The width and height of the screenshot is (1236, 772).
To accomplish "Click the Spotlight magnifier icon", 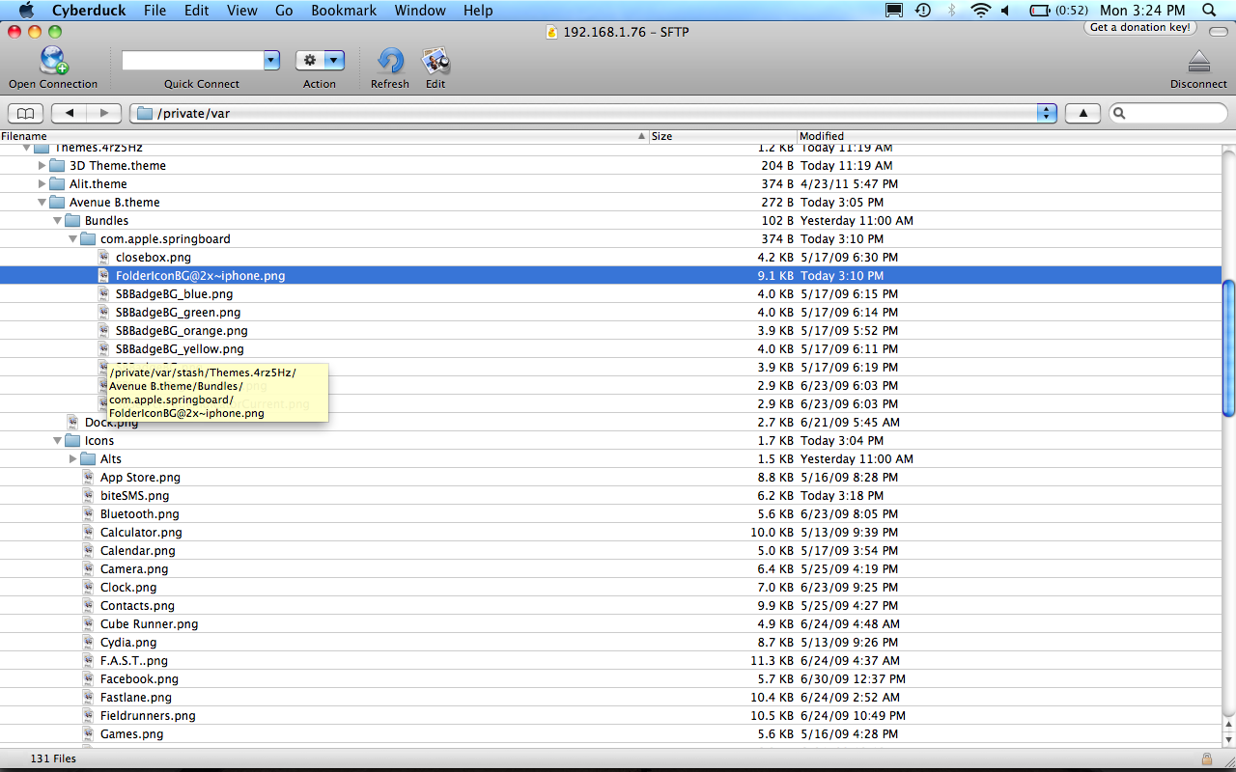I will click(1210, 10).
